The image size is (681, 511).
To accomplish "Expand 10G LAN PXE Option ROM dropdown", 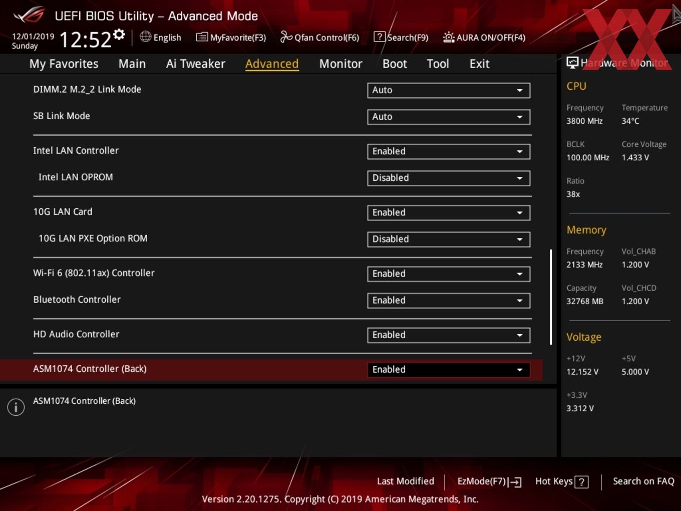I will click(449, 239).
